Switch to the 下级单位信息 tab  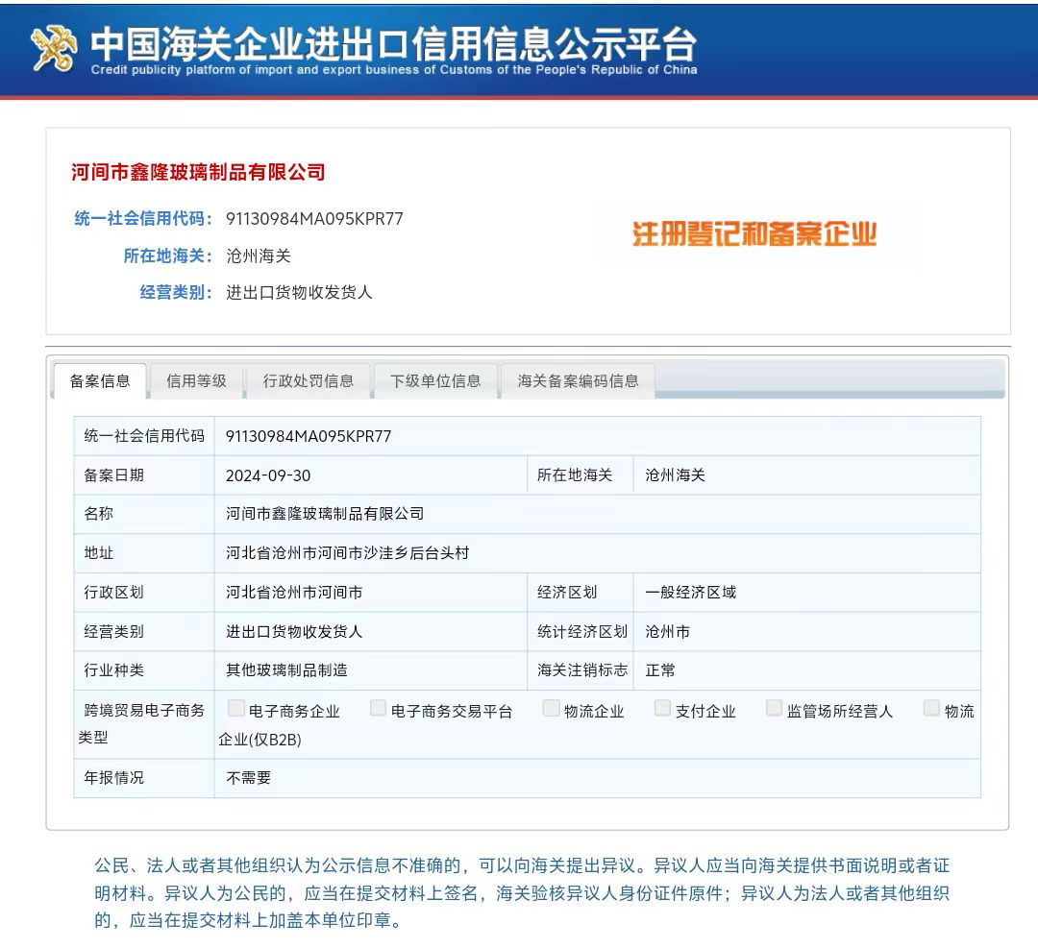[x=435, y=381]
